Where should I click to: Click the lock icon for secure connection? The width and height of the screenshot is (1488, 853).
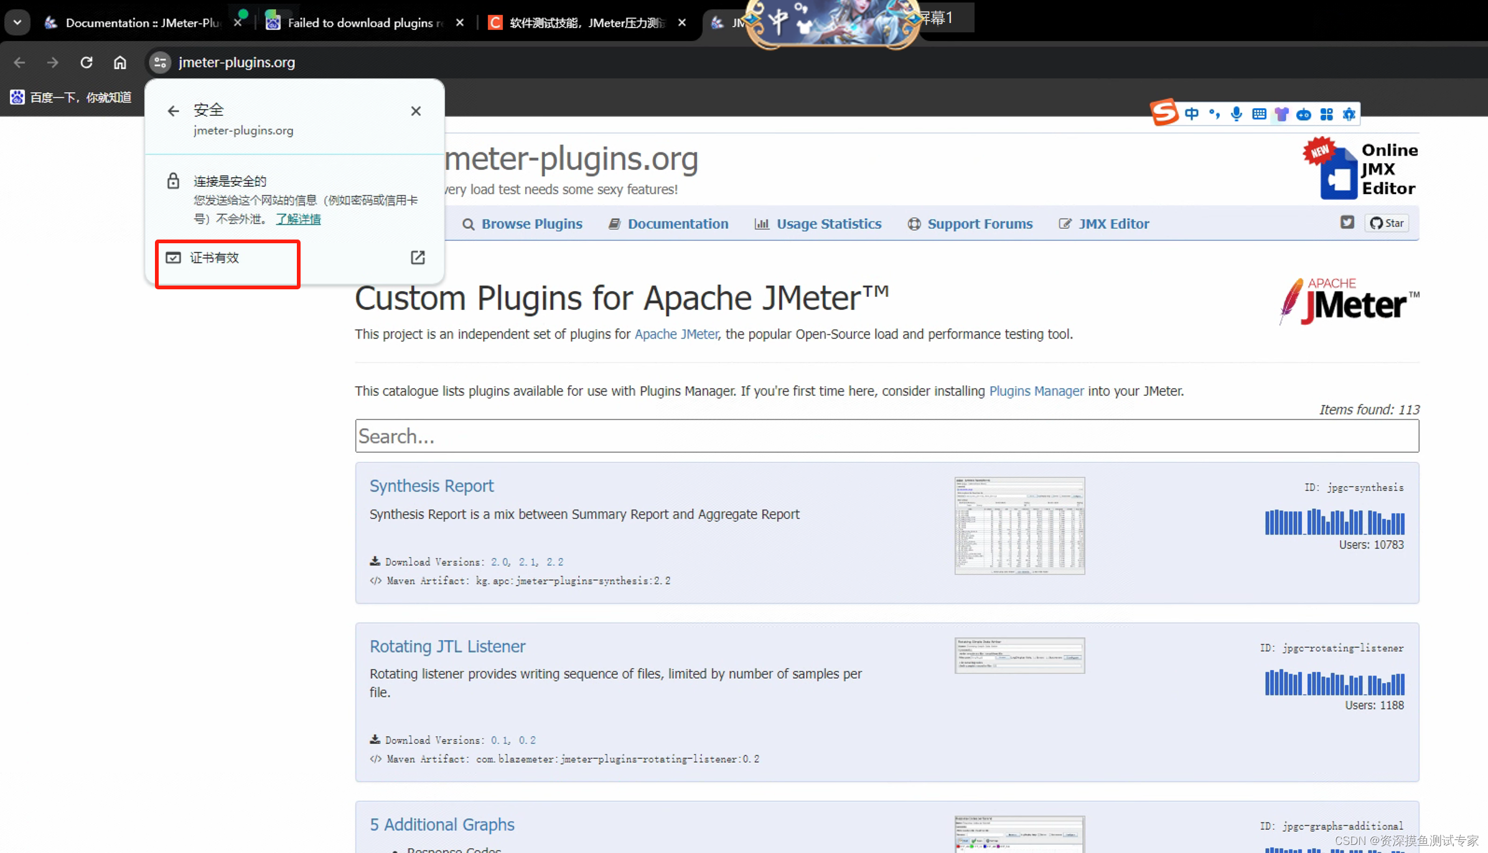pos(173,181)
